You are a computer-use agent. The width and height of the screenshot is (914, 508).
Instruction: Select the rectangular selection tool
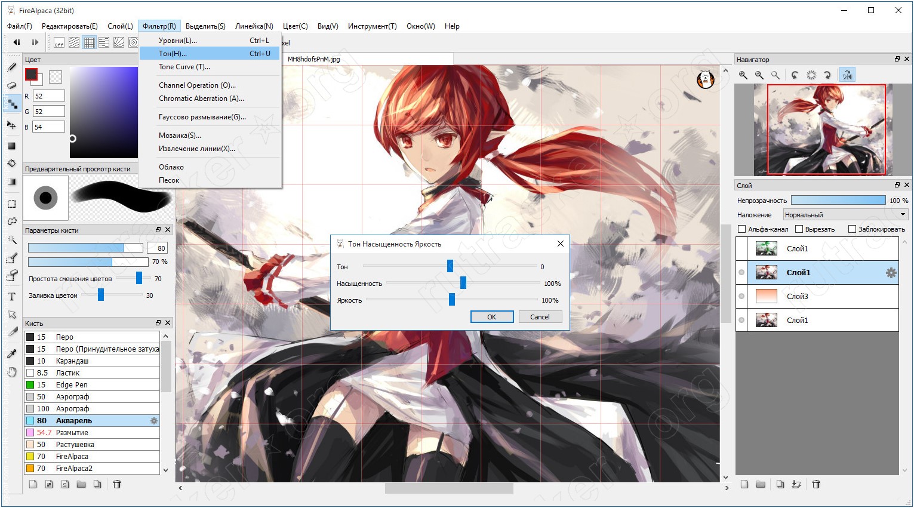[11, 204]
